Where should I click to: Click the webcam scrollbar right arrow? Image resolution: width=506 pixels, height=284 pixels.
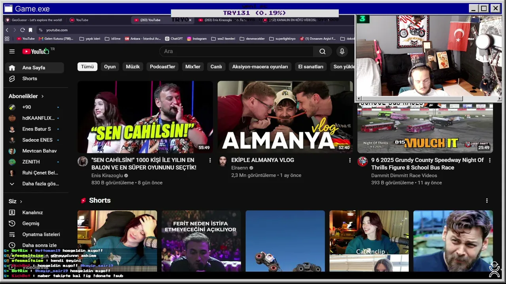click(x=499, y=99)
